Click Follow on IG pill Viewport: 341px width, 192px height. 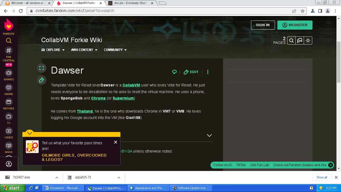click(222, 165)
